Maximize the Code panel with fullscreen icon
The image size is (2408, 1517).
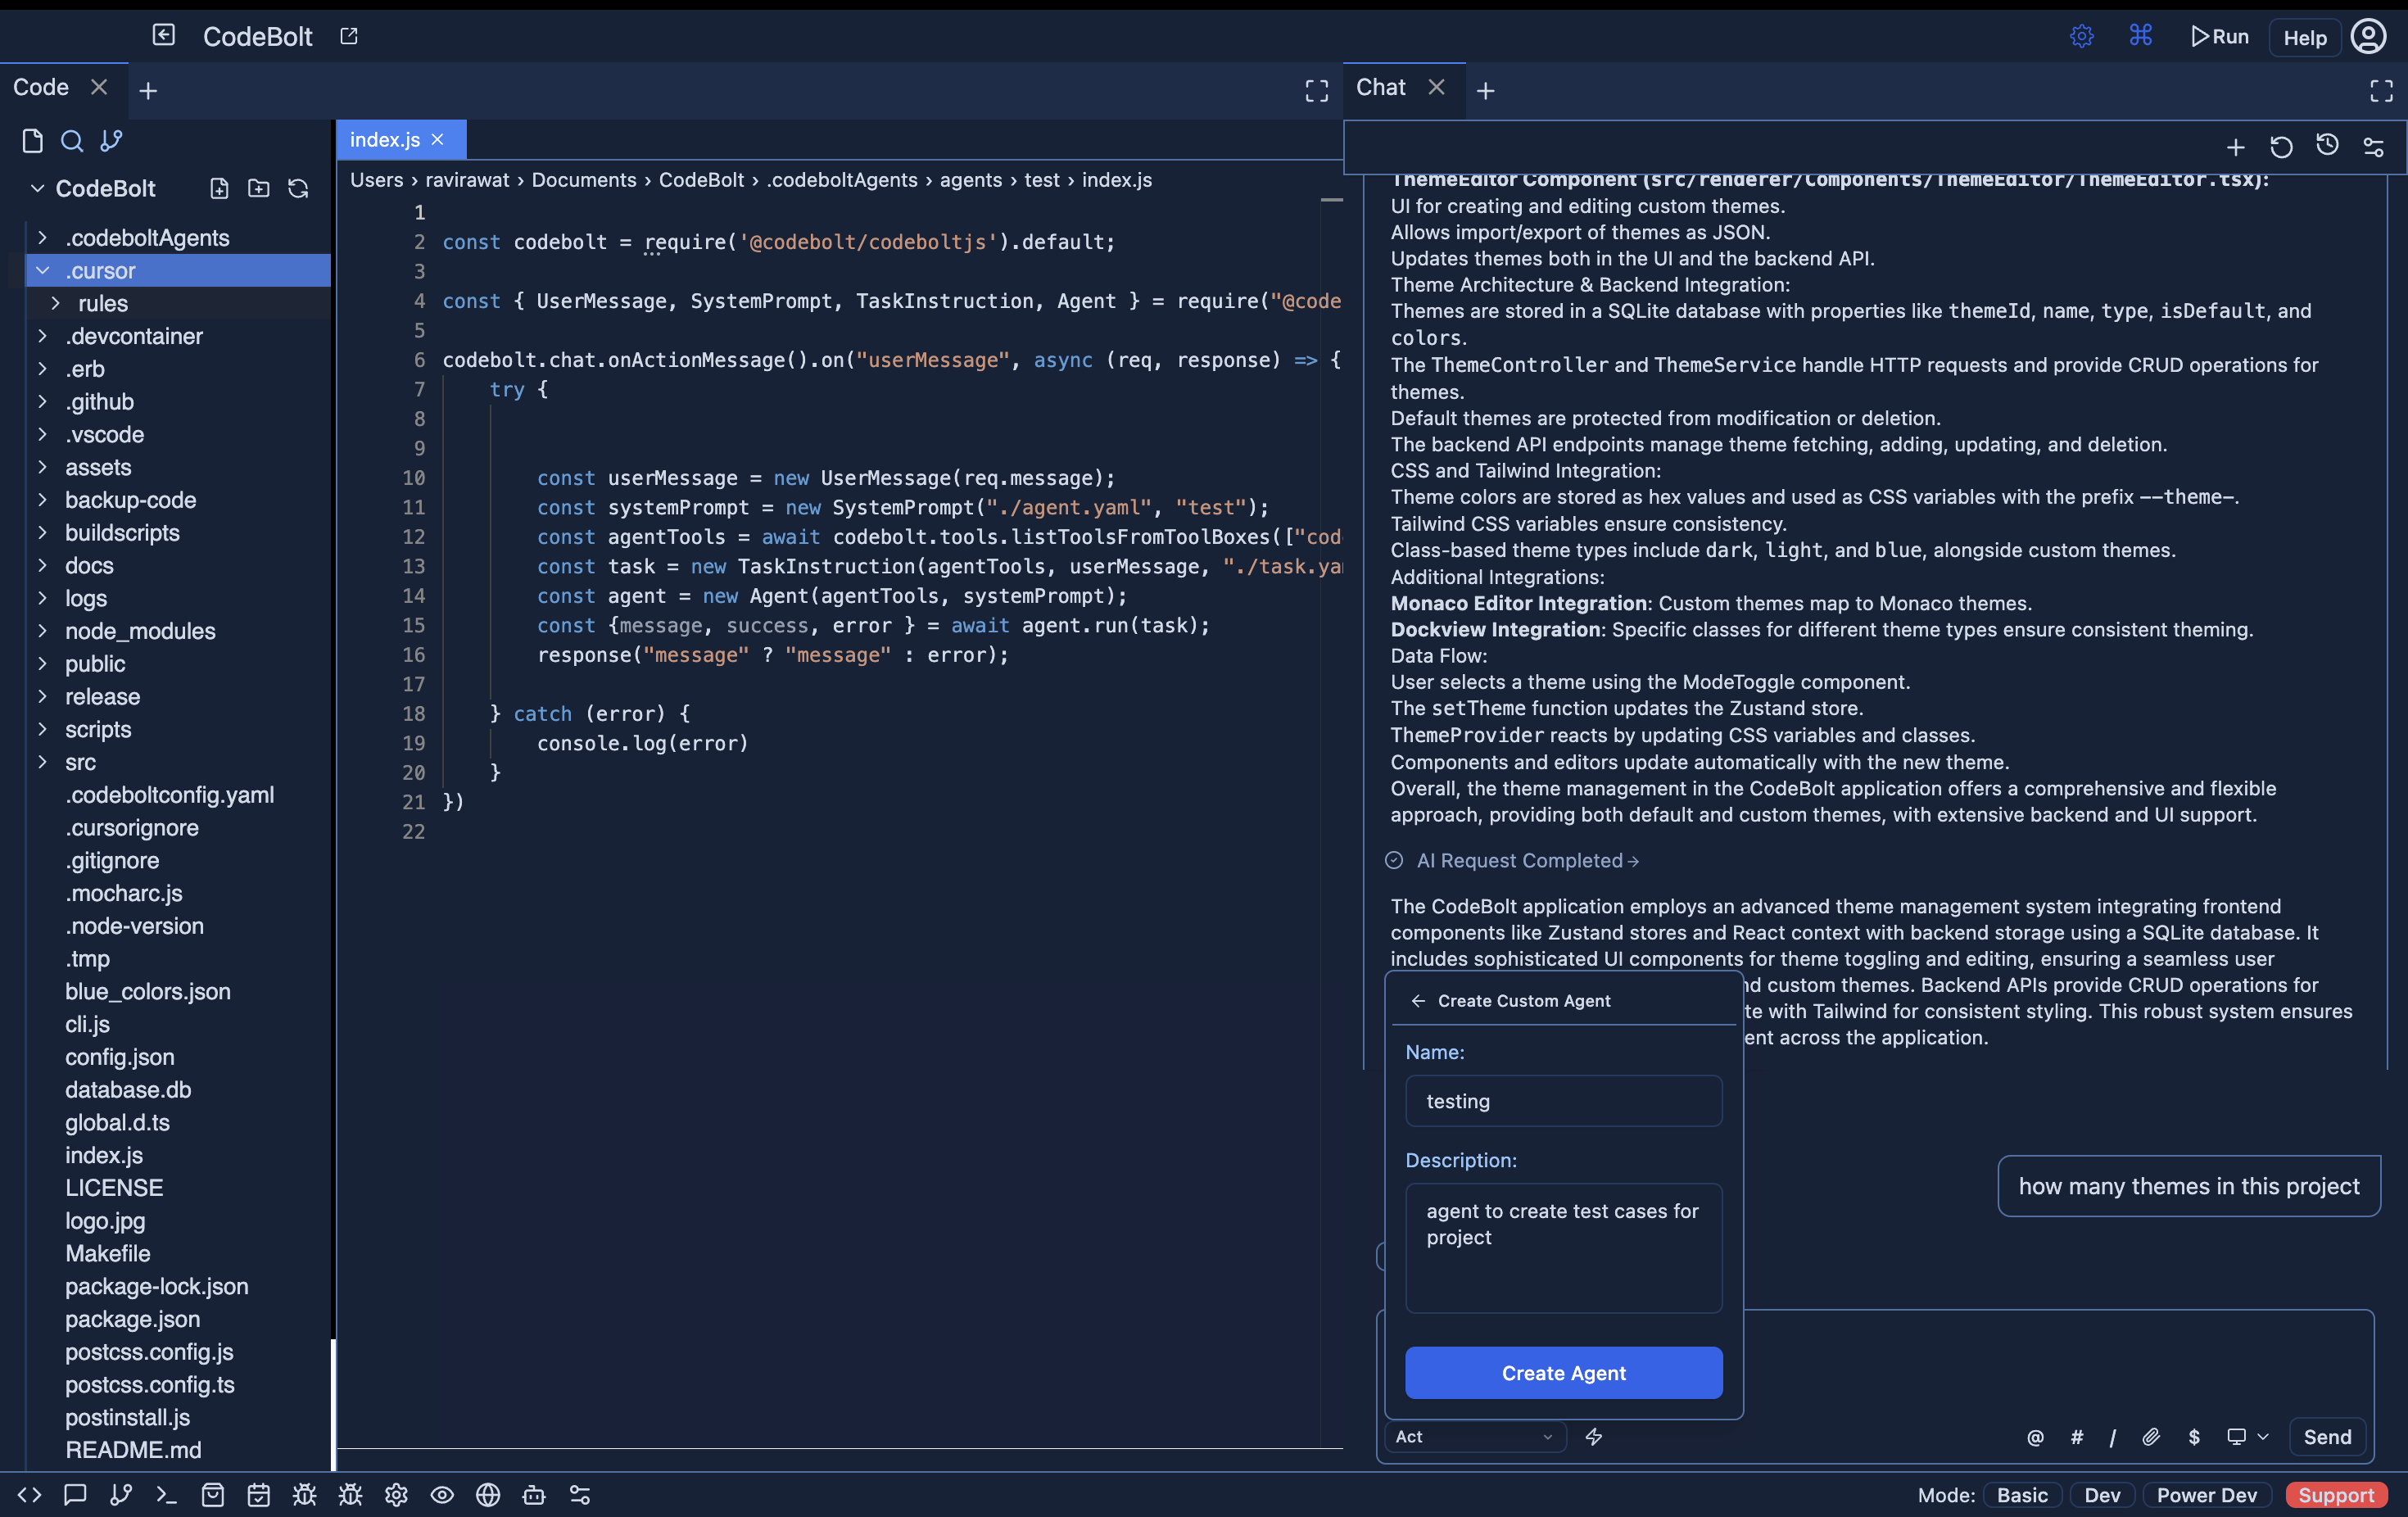(x=1317, y=91)
